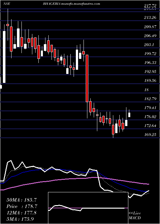This screenshot has height=224, width=160.
Task: Click the 206.49 price level label
Action: [150, 36]
